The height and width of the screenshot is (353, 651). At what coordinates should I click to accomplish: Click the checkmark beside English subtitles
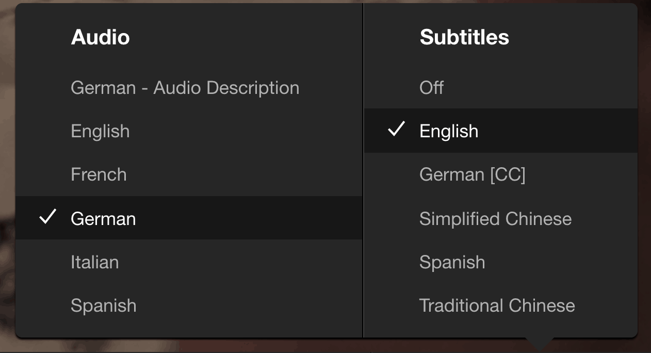(x=396, y=130)
